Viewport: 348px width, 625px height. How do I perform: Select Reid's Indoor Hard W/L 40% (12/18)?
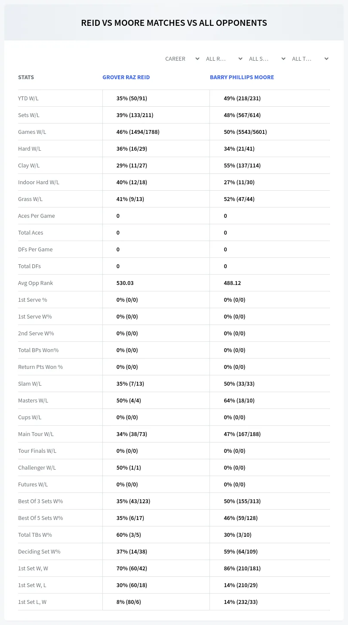tap(132, 182)
